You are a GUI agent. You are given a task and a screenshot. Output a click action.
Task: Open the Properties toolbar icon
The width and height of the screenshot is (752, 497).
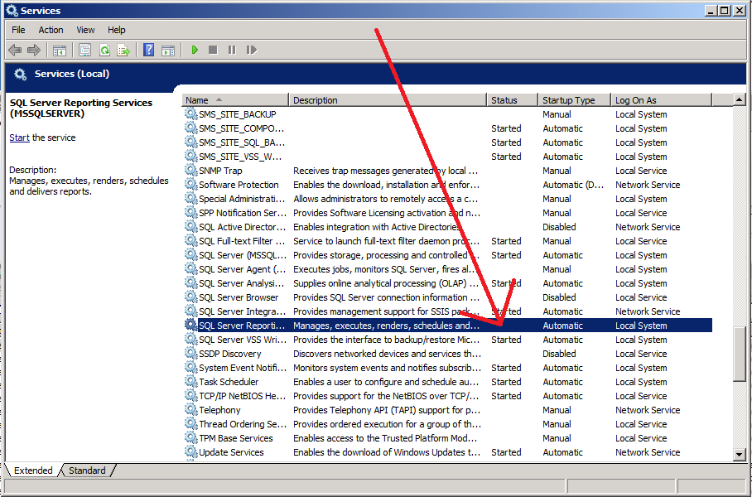pyautogui.click(x=84, y=50)
